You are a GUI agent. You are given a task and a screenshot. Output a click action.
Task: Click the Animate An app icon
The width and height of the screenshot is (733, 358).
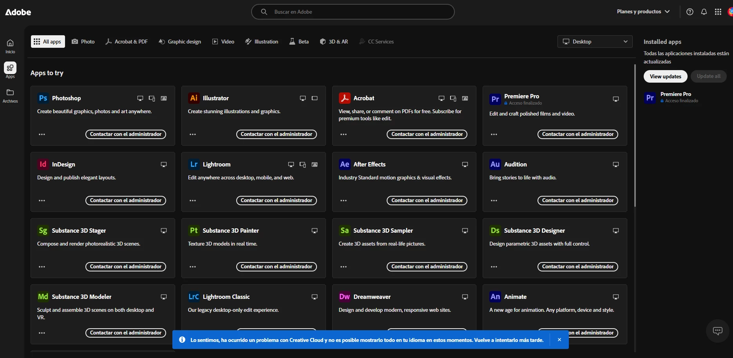[495, 297]
